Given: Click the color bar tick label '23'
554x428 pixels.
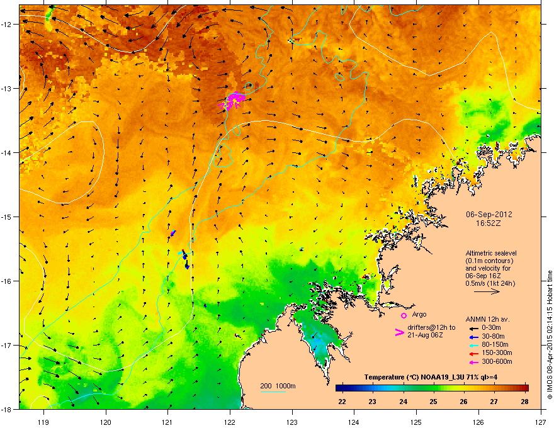Looking at the screenshot, I should click(373, 402).
